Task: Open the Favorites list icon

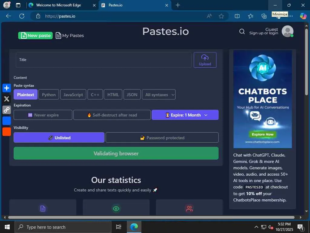Action: pos(250,16)
